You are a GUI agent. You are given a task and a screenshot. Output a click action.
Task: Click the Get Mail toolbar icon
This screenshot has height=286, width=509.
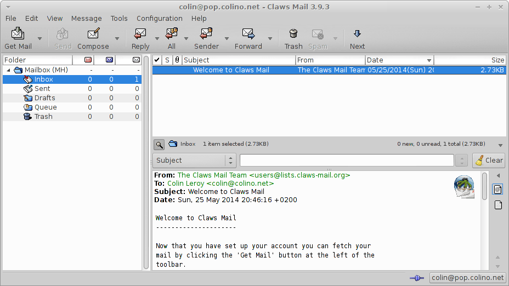coord(18,34)
